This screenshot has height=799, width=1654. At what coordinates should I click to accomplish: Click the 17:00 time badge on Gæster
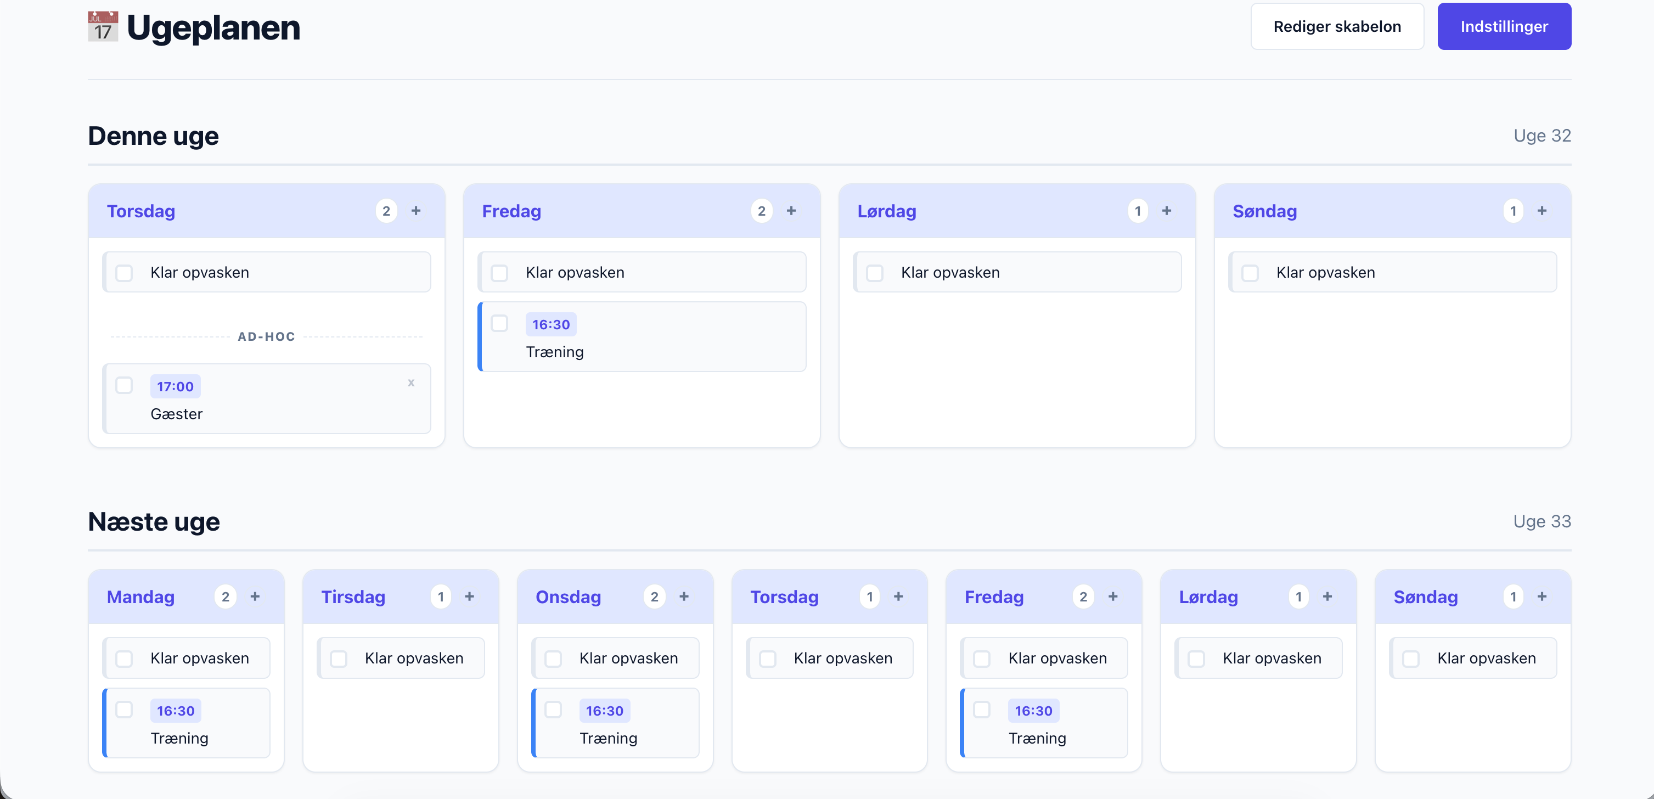point(175,387)
